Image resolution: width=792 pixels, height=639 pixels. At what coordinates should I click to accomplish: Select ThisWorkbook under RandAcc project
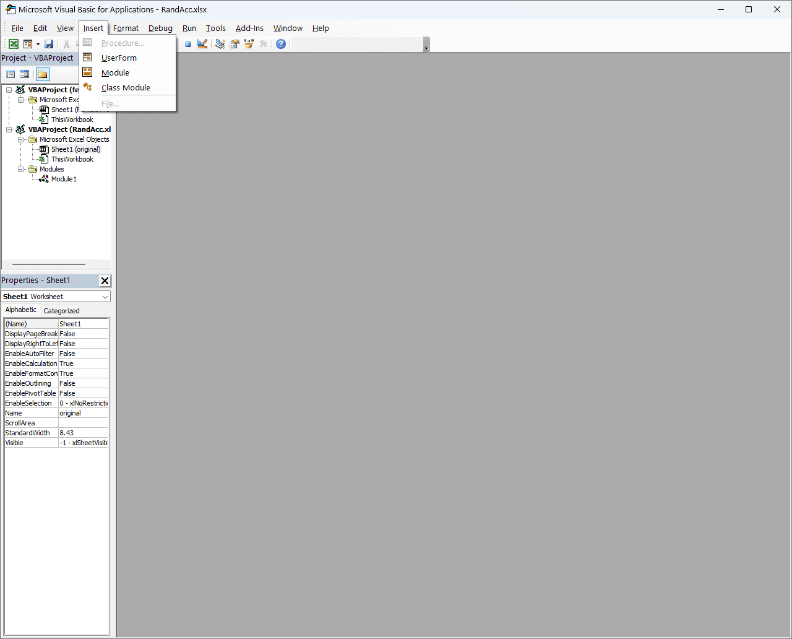coord(72,159)
